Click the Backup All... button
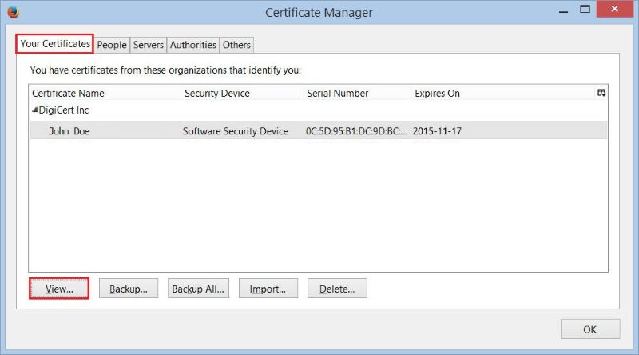The width and height of the screenshot is (639, 355). [198, 289]
